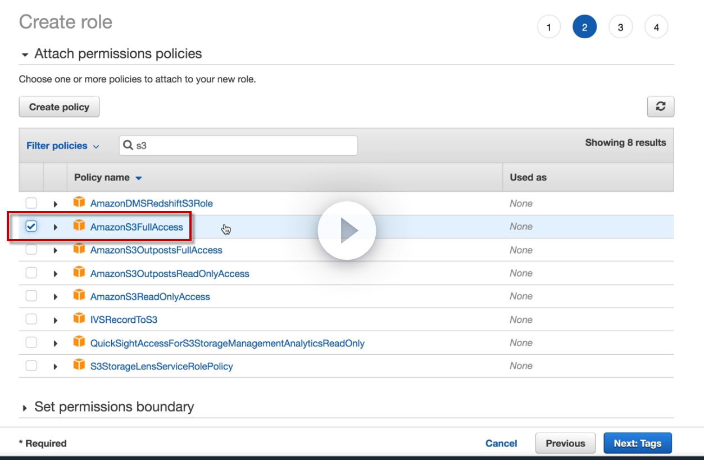Open the AmazonDMSRedshiftS3Role policy link

pos(152,203)
